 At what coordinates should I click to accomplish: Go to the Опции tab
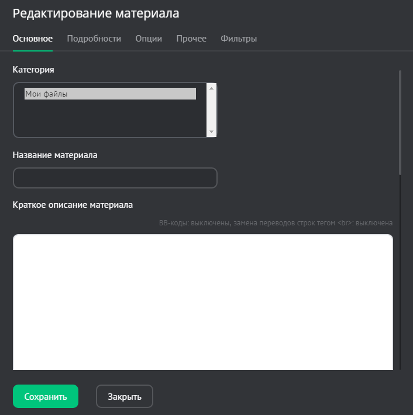pos(149,39)
